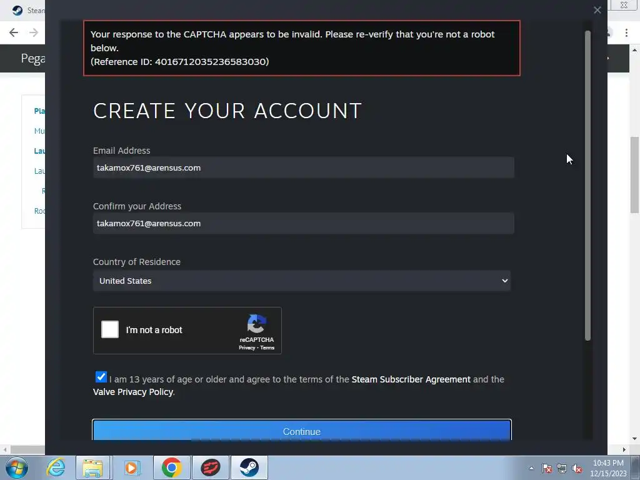The image size is (640, 480).
Task: Open Windows Media Player from the taskbar
Action: [x=132, y=467]
